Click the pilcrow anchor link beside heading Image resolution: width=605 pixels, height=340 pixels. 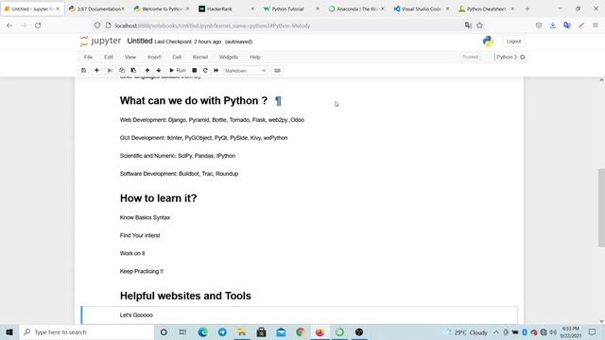click(278, 101)
